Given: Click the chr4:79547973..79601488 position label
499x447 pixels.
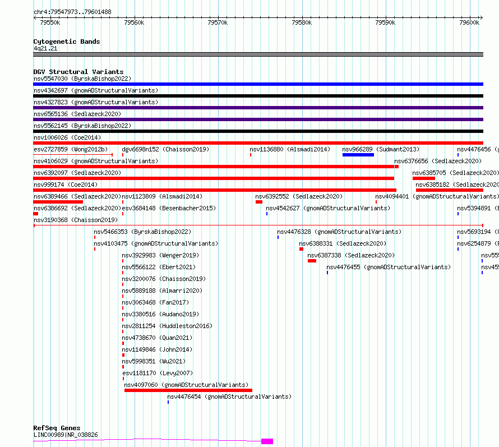Looking at the screenshot, I should tap(72, 12).
